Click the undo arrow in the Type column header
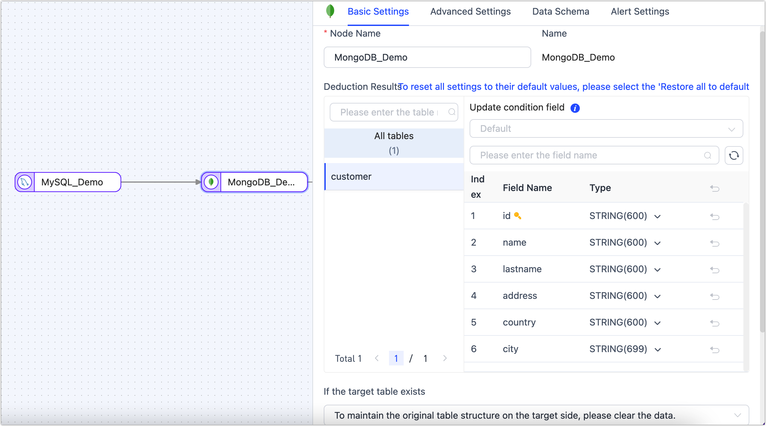 [715, 188]
